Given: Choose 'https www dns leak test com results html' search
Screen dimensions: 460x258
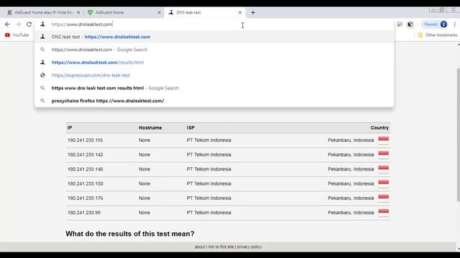Looking at the screenshot, I should click(214, 88).
